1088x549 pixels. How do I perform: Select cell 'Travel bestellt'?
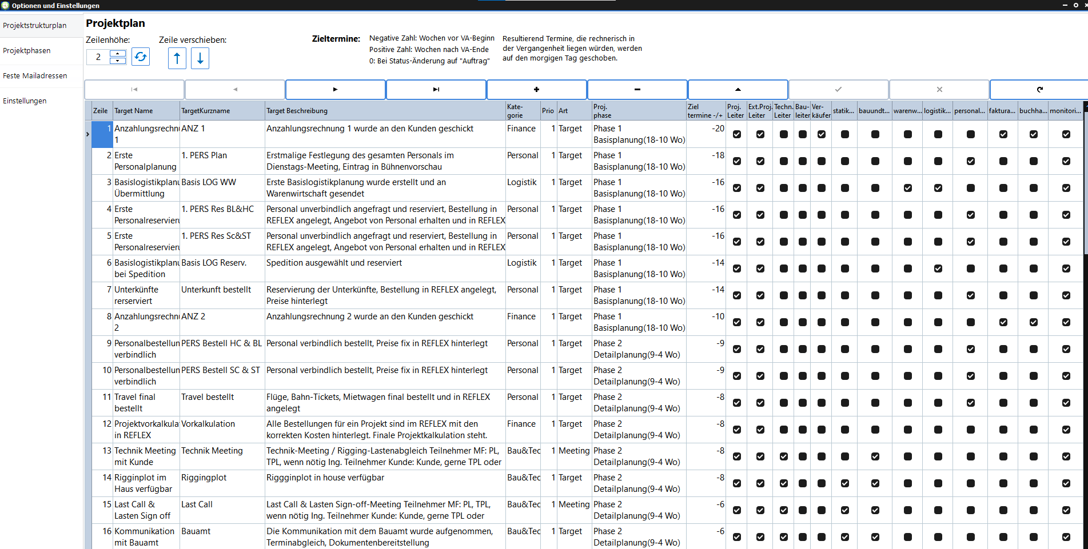click(x=222, y=403)
